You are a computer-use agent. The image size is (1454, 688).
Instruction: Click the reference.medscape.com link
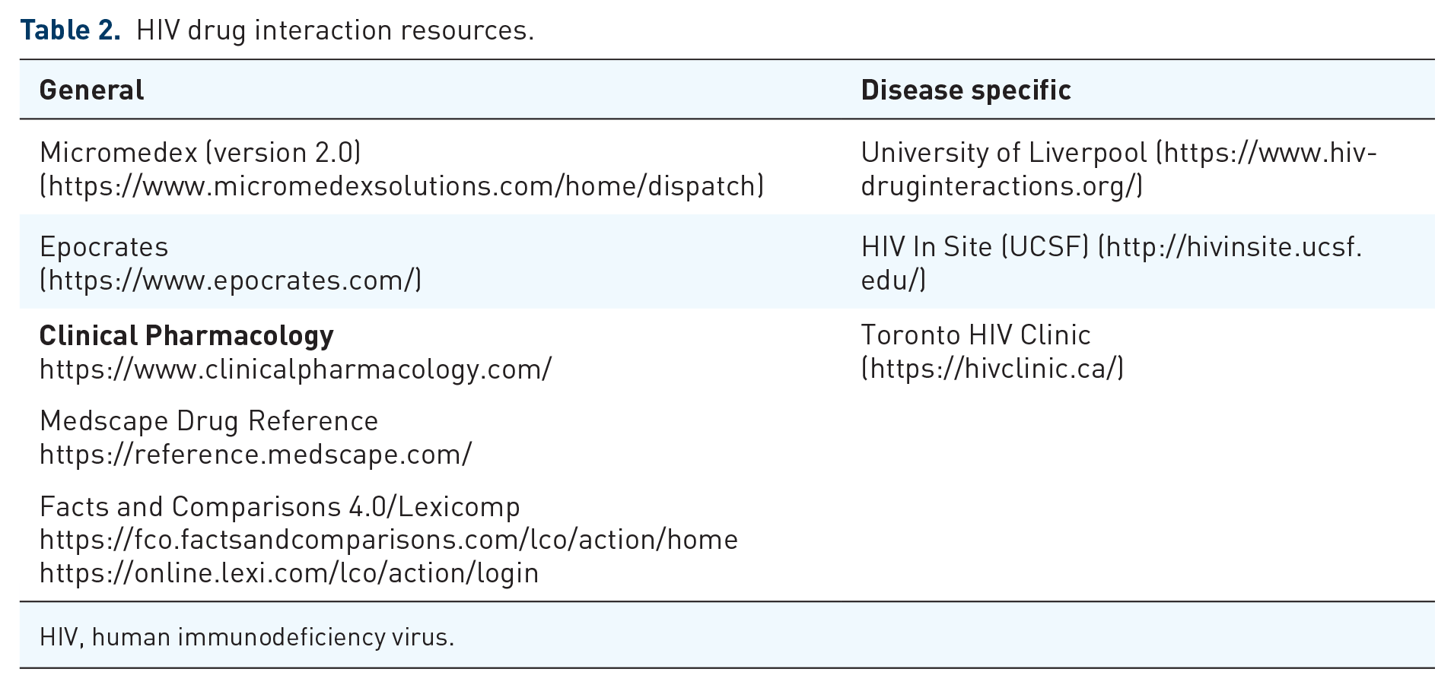tap(256, 455)
